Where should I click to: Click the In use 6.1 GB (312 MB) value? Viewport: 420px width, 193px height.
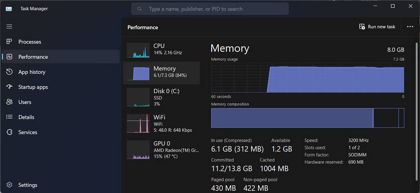point(237,149)
